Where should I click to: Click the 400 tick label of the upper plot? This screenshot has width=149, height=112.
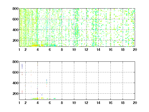click(16, 30)
